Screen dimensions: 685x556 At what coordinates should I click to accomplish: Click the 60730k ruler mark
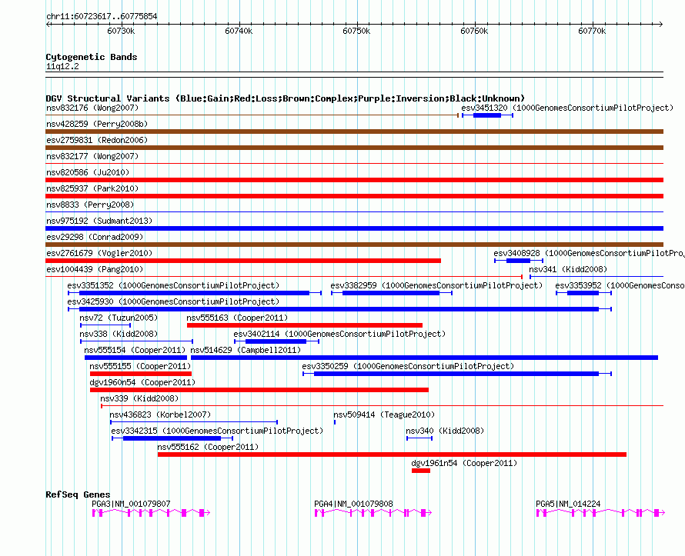click(x=121, y=31)
